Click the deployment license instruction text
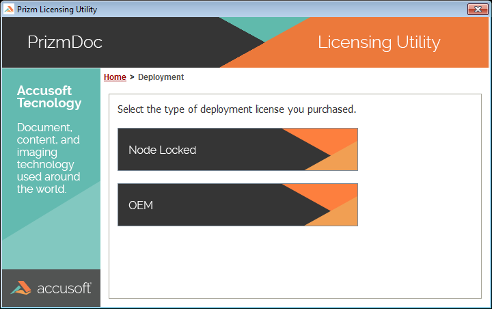The width and height of the screenshot is (492, 309). pos(236,109)
